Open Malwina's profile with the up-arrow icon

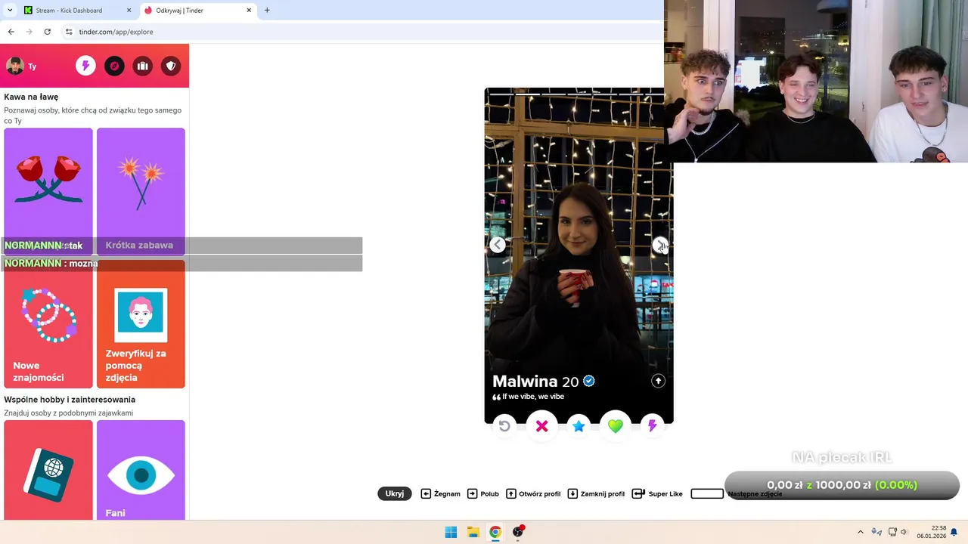pos(658,381)
